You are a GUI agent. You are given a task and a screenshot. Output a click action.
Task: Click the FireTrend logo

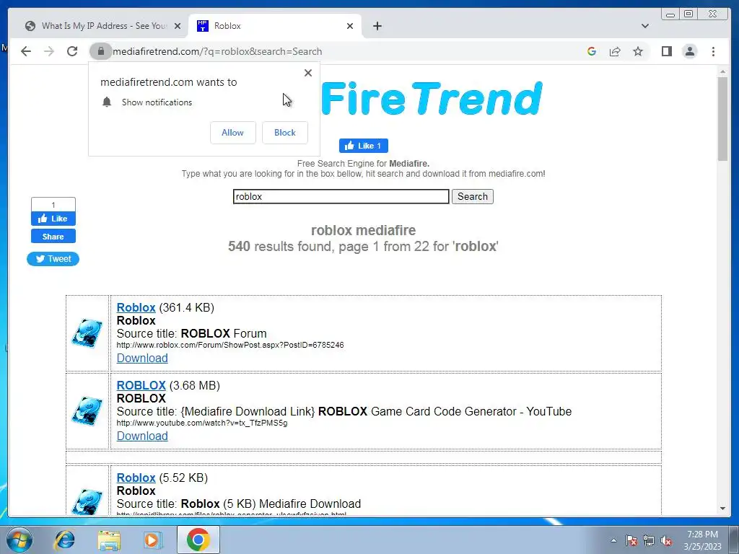click(432, 98)
